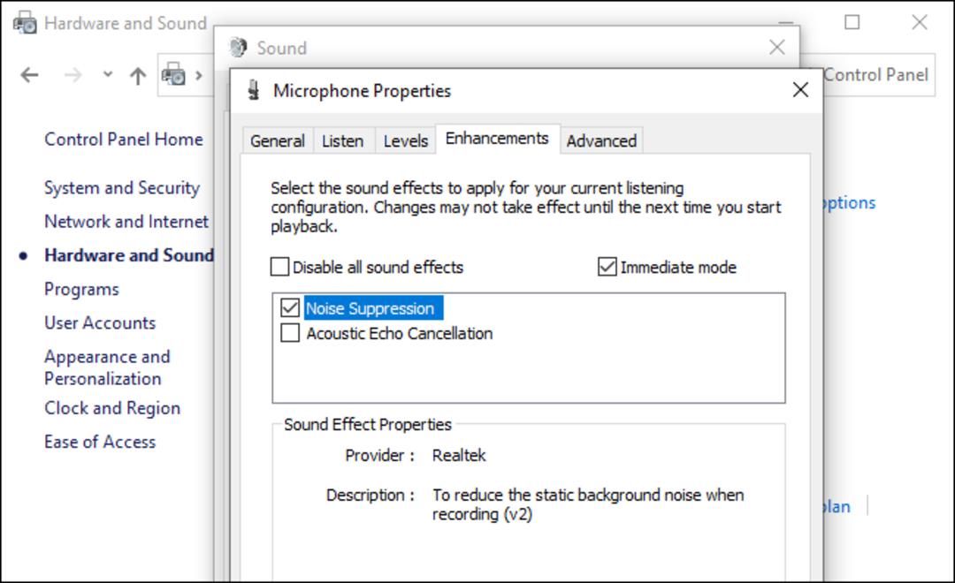Open the recent locations dropdown chevron
The width and height of the screenshot is (955, 583).
[108, 75]
